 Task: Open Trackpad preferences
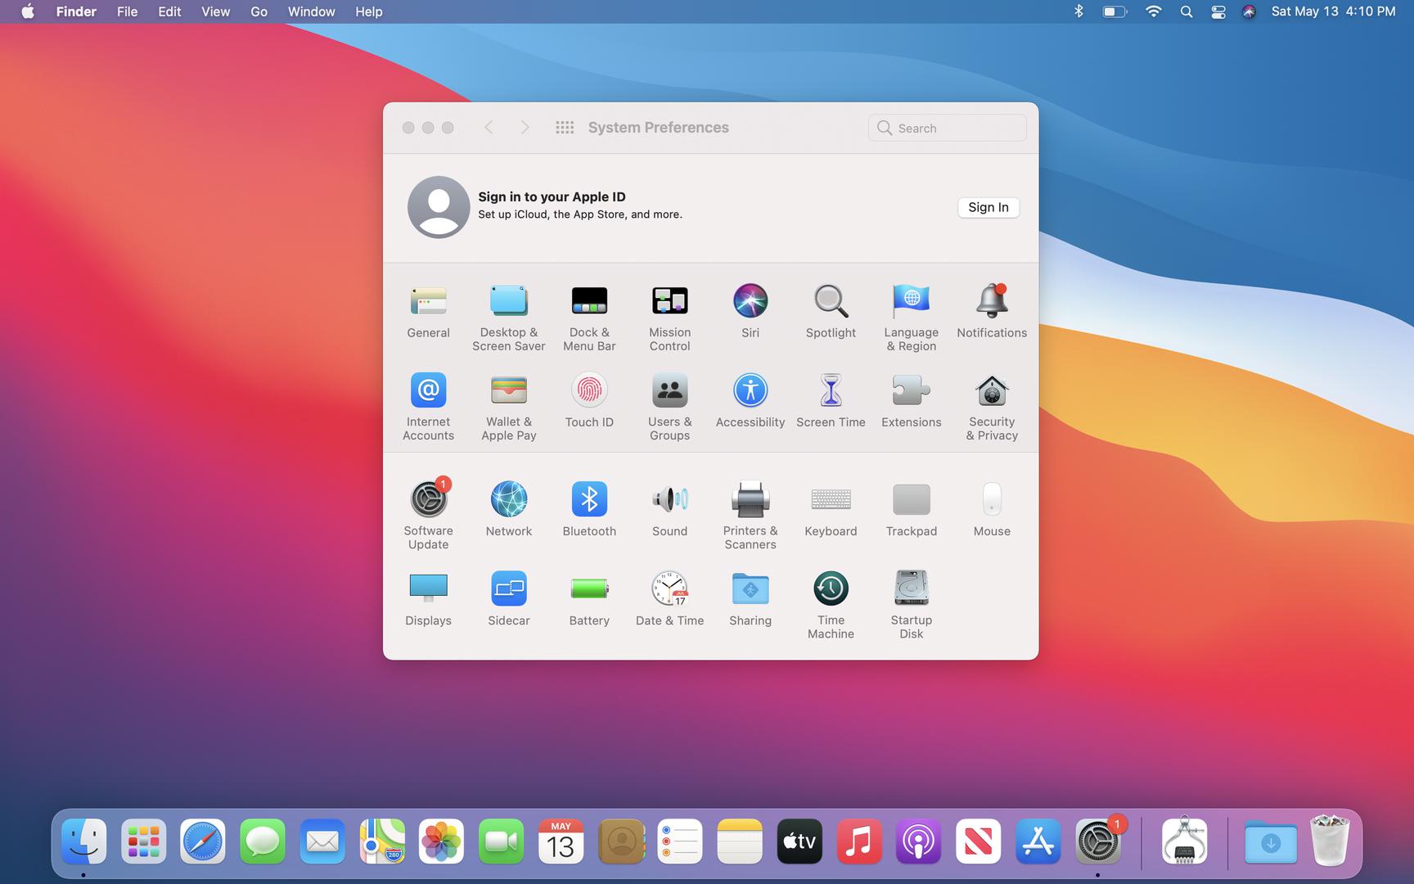911,509
